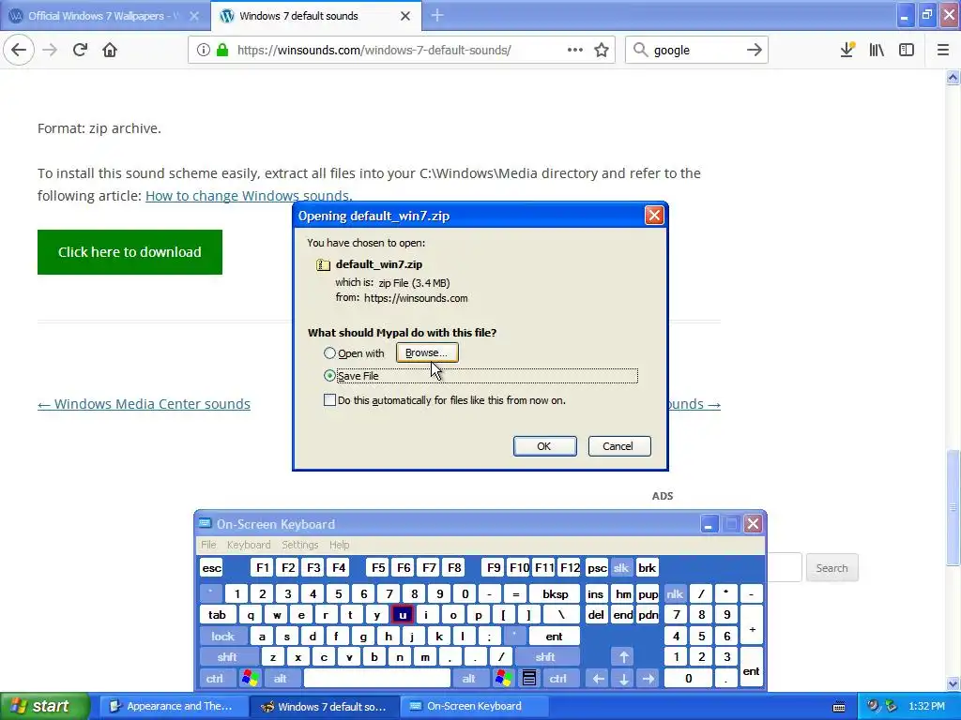Select the Open with radio option
Image resolution: width=961 pixels, height=720 pixels.
tap(329, 353)
